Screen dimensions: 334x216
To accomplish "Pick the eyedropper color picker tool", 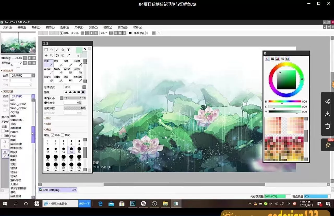I will point(68,55).
